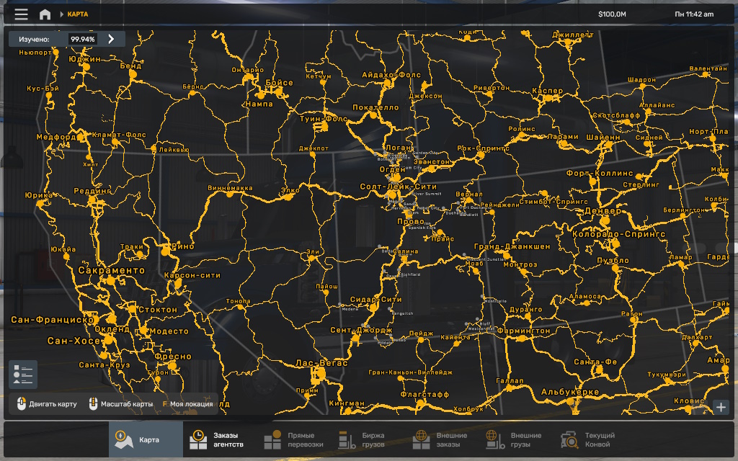Go to the Внешние заказы tab
The image size is (738, 461).
(440, 439)
